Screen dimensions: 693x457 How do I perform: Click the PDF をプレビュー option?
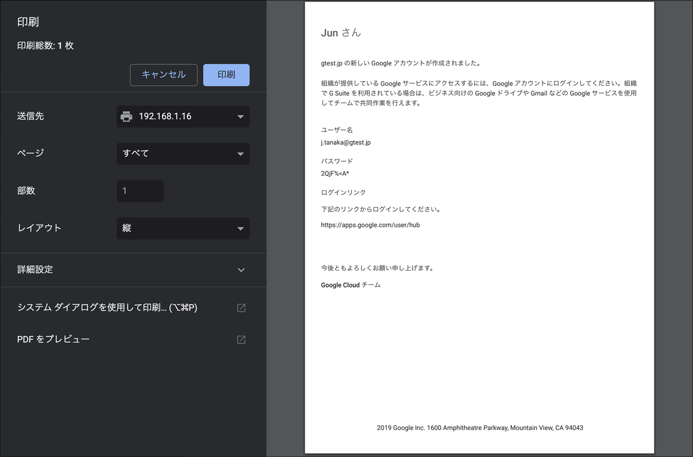[x=54, y=340]
